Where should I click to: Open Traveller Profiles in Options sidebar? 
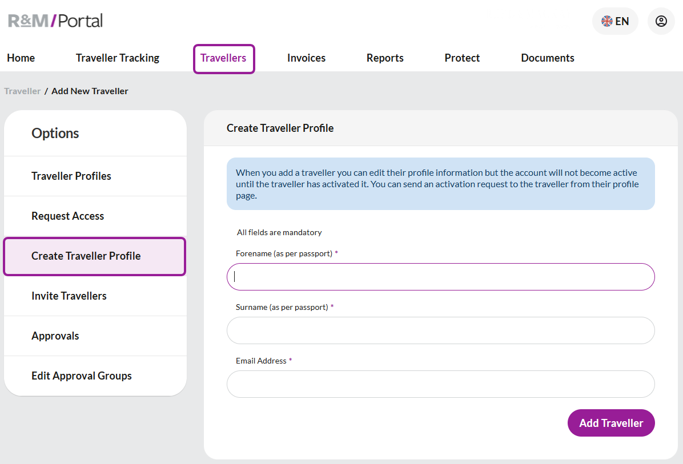coord(71,176)
